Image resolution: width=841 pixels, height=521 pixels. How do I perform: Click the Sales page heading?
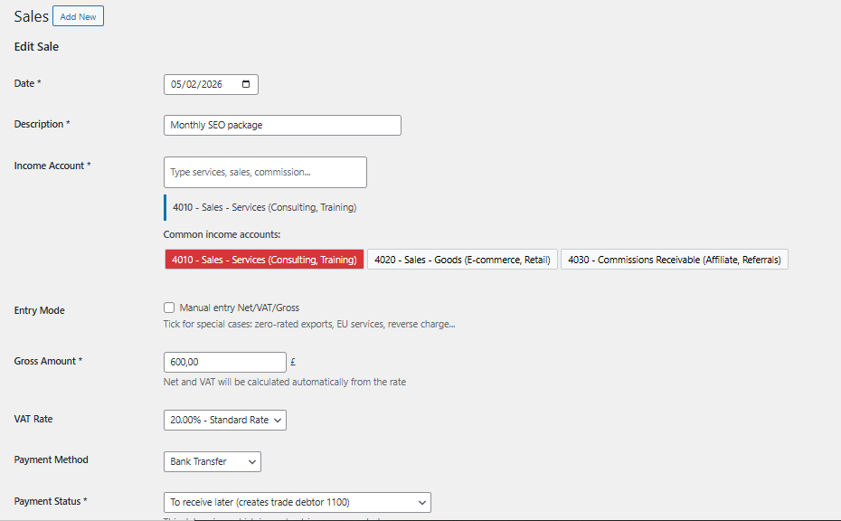tap(30, 15)
